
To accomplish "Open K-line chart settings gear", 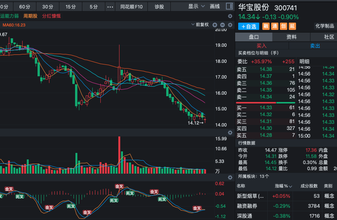I will [230, 25].
